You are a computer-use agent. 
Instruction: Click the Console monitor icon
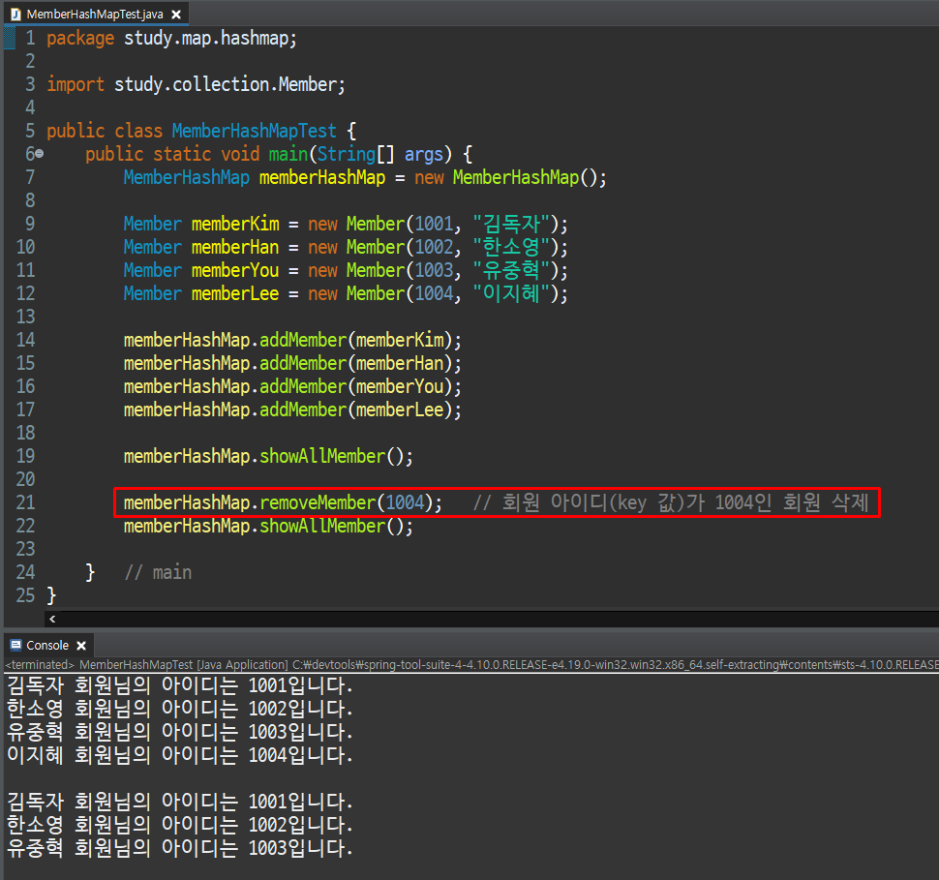pos(16,645)
